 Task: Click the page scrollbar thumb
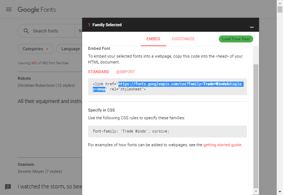280,9
